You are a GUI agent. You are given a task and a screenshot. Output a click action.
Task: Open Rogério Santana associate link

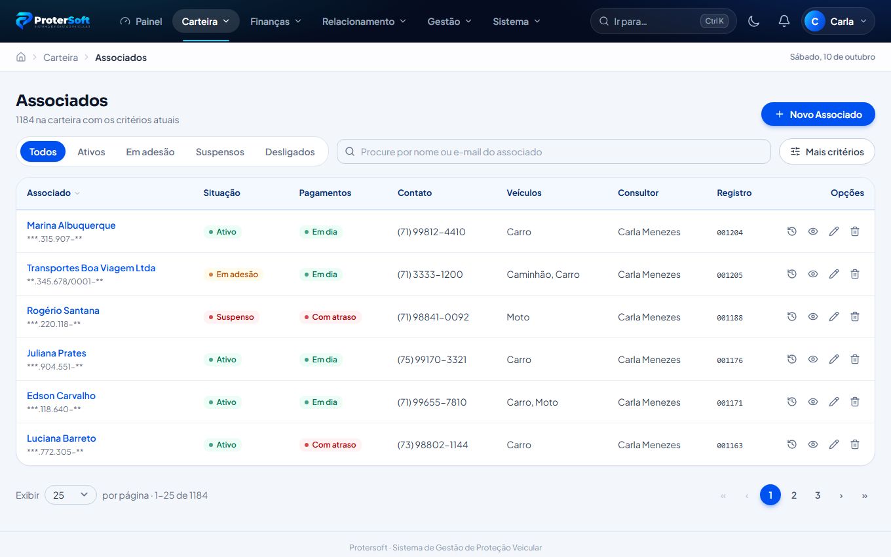pyautogui.click(x=63, y=311)
